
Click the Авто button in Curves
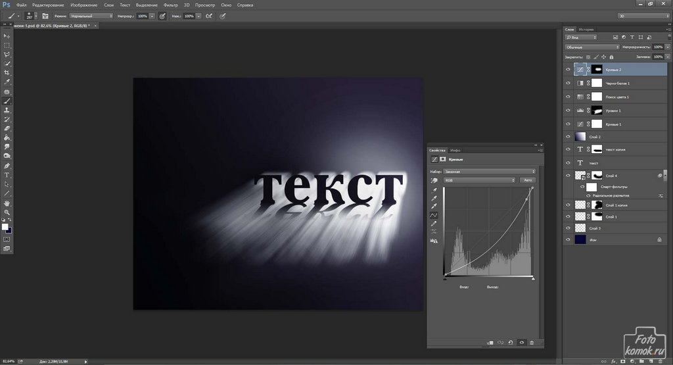click(526, 180)
